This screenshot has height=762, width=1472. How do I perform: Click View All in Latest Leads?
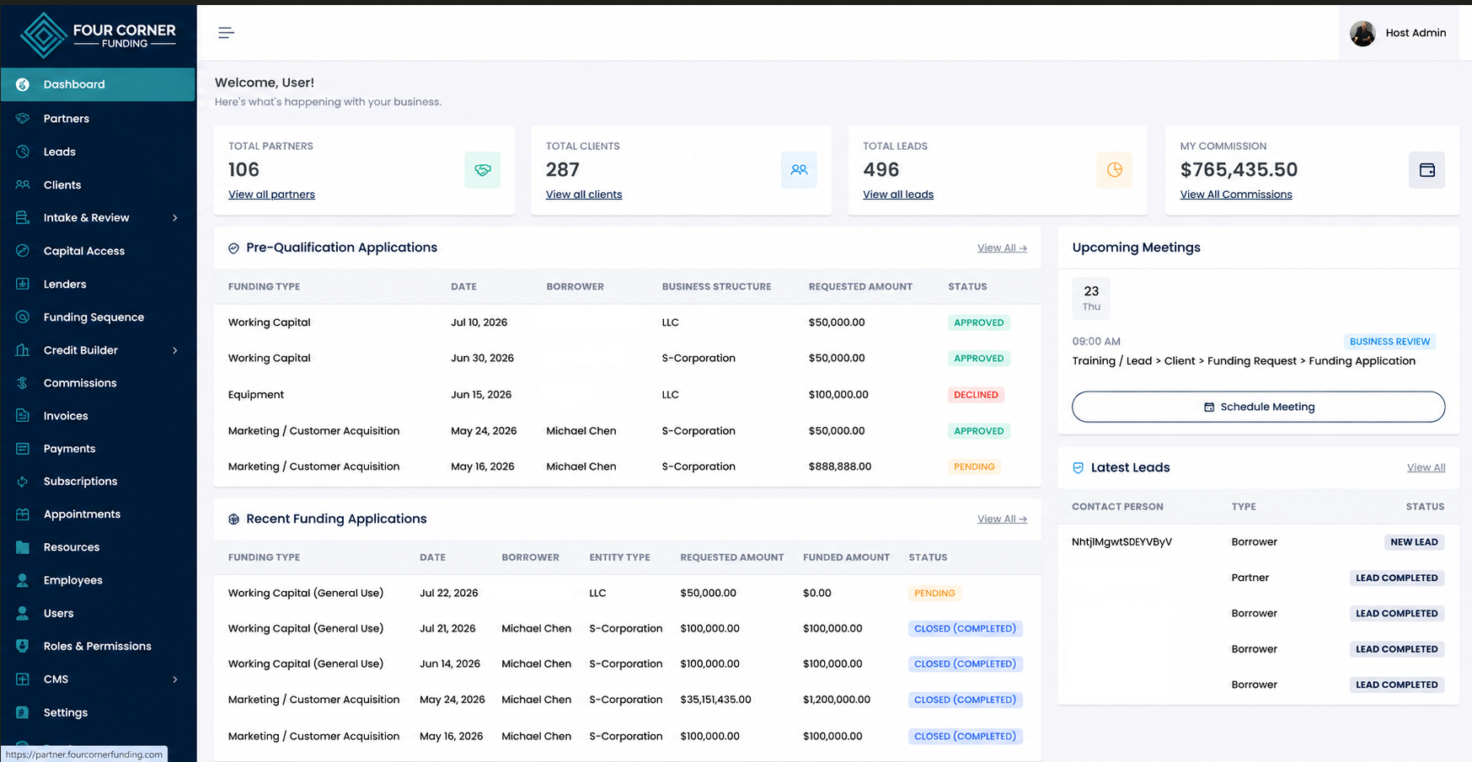(1426, 467)
